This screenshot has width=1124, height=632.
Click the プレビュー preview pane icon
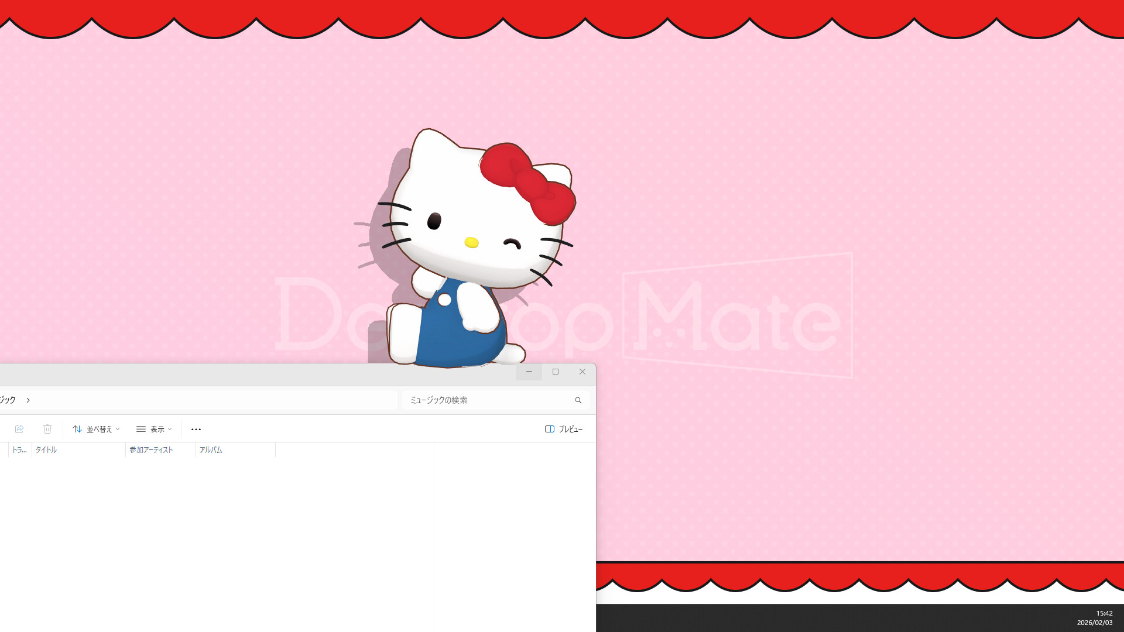click(550, 429)
